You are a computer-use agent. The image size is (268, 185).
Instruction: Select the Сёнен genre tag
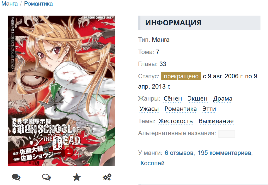point(173,99)
